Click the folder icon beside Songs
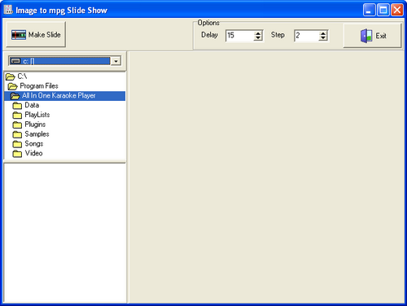 pos(17,144)
